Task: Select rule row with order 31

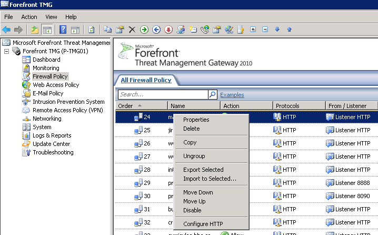Action: 246,209
